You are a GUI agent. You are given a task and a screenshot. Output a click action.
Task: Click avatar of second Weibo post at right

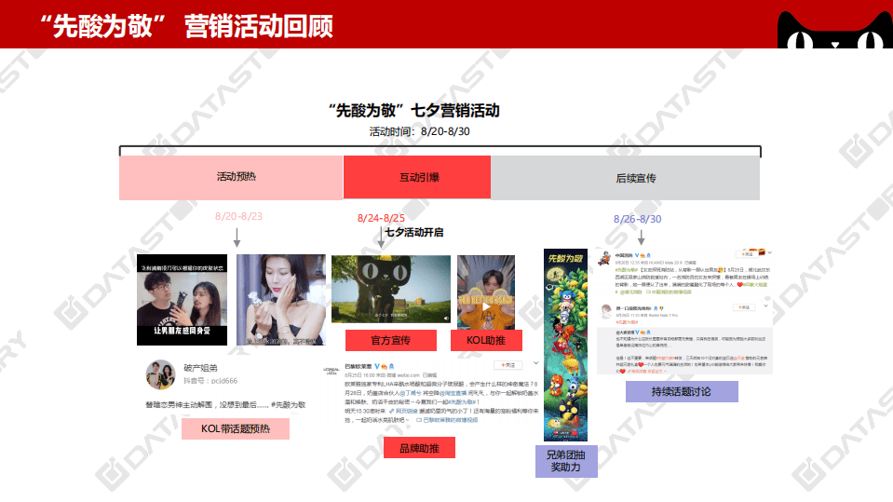(606, 311)
